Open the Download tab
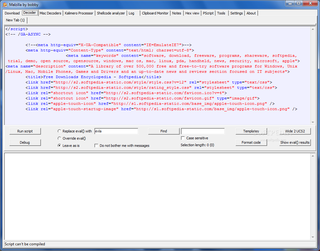Screen dimensions: 320x251 click(12, 13)
